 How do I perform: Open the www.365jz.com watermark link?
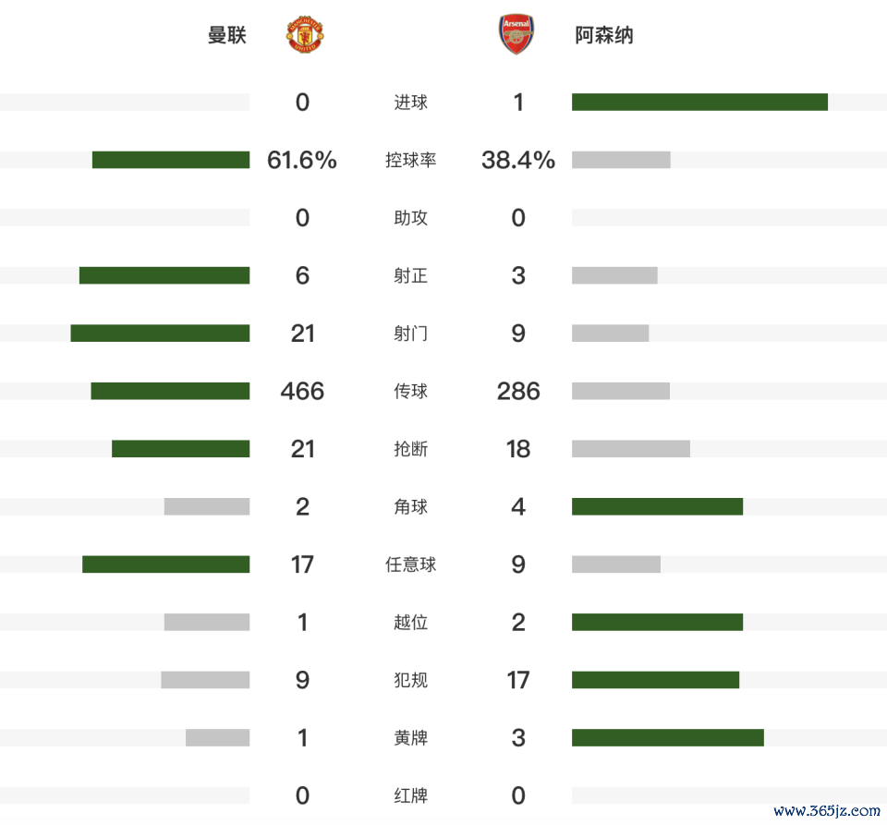pyautogui.click(x=826, y=812)
